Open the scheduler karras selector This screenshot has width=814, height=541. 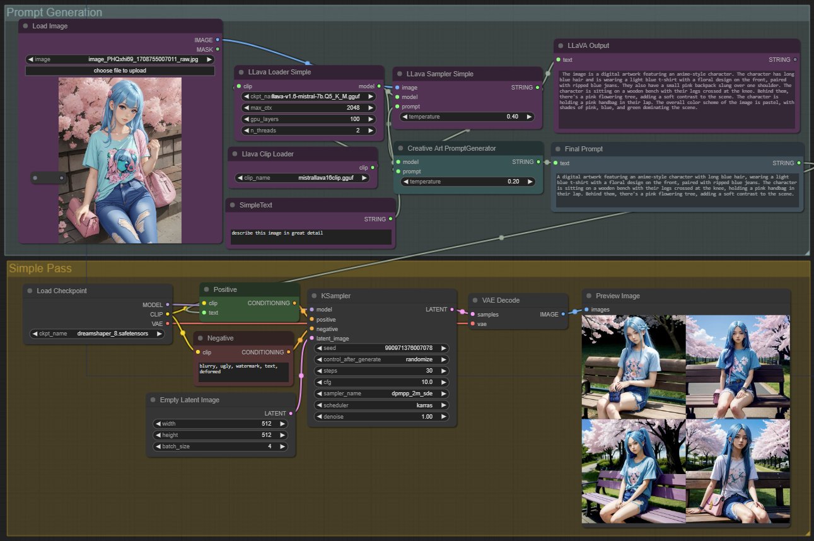[381, 405]
